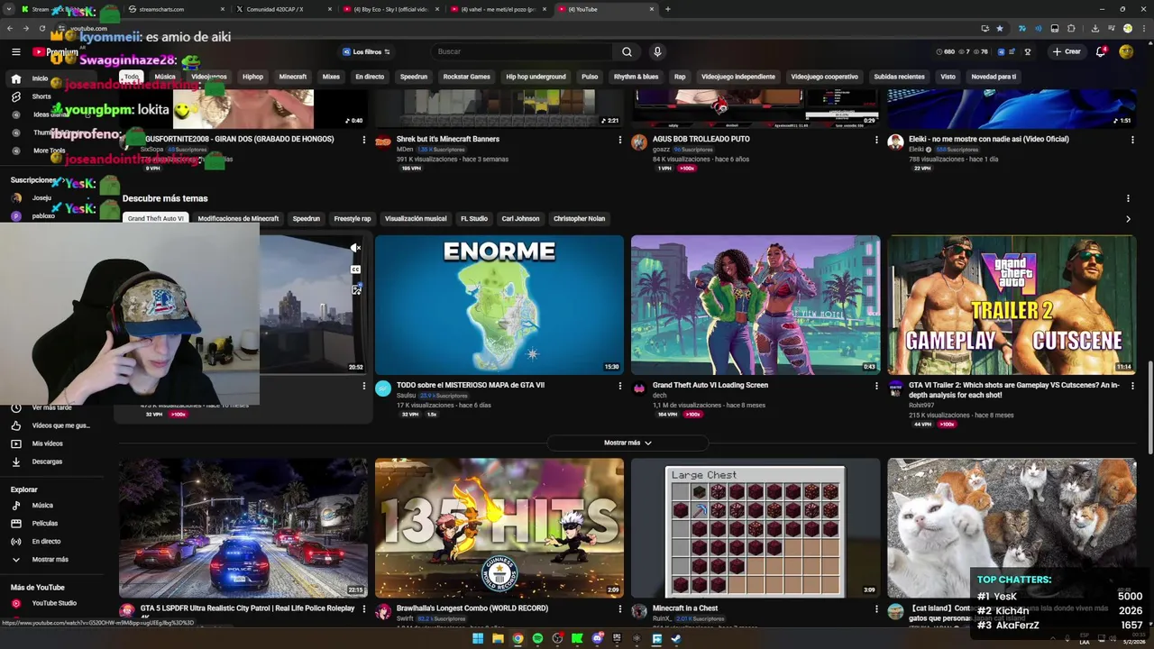Open menu for Shrek but it's Minecraft Banners

coord(619,140)
